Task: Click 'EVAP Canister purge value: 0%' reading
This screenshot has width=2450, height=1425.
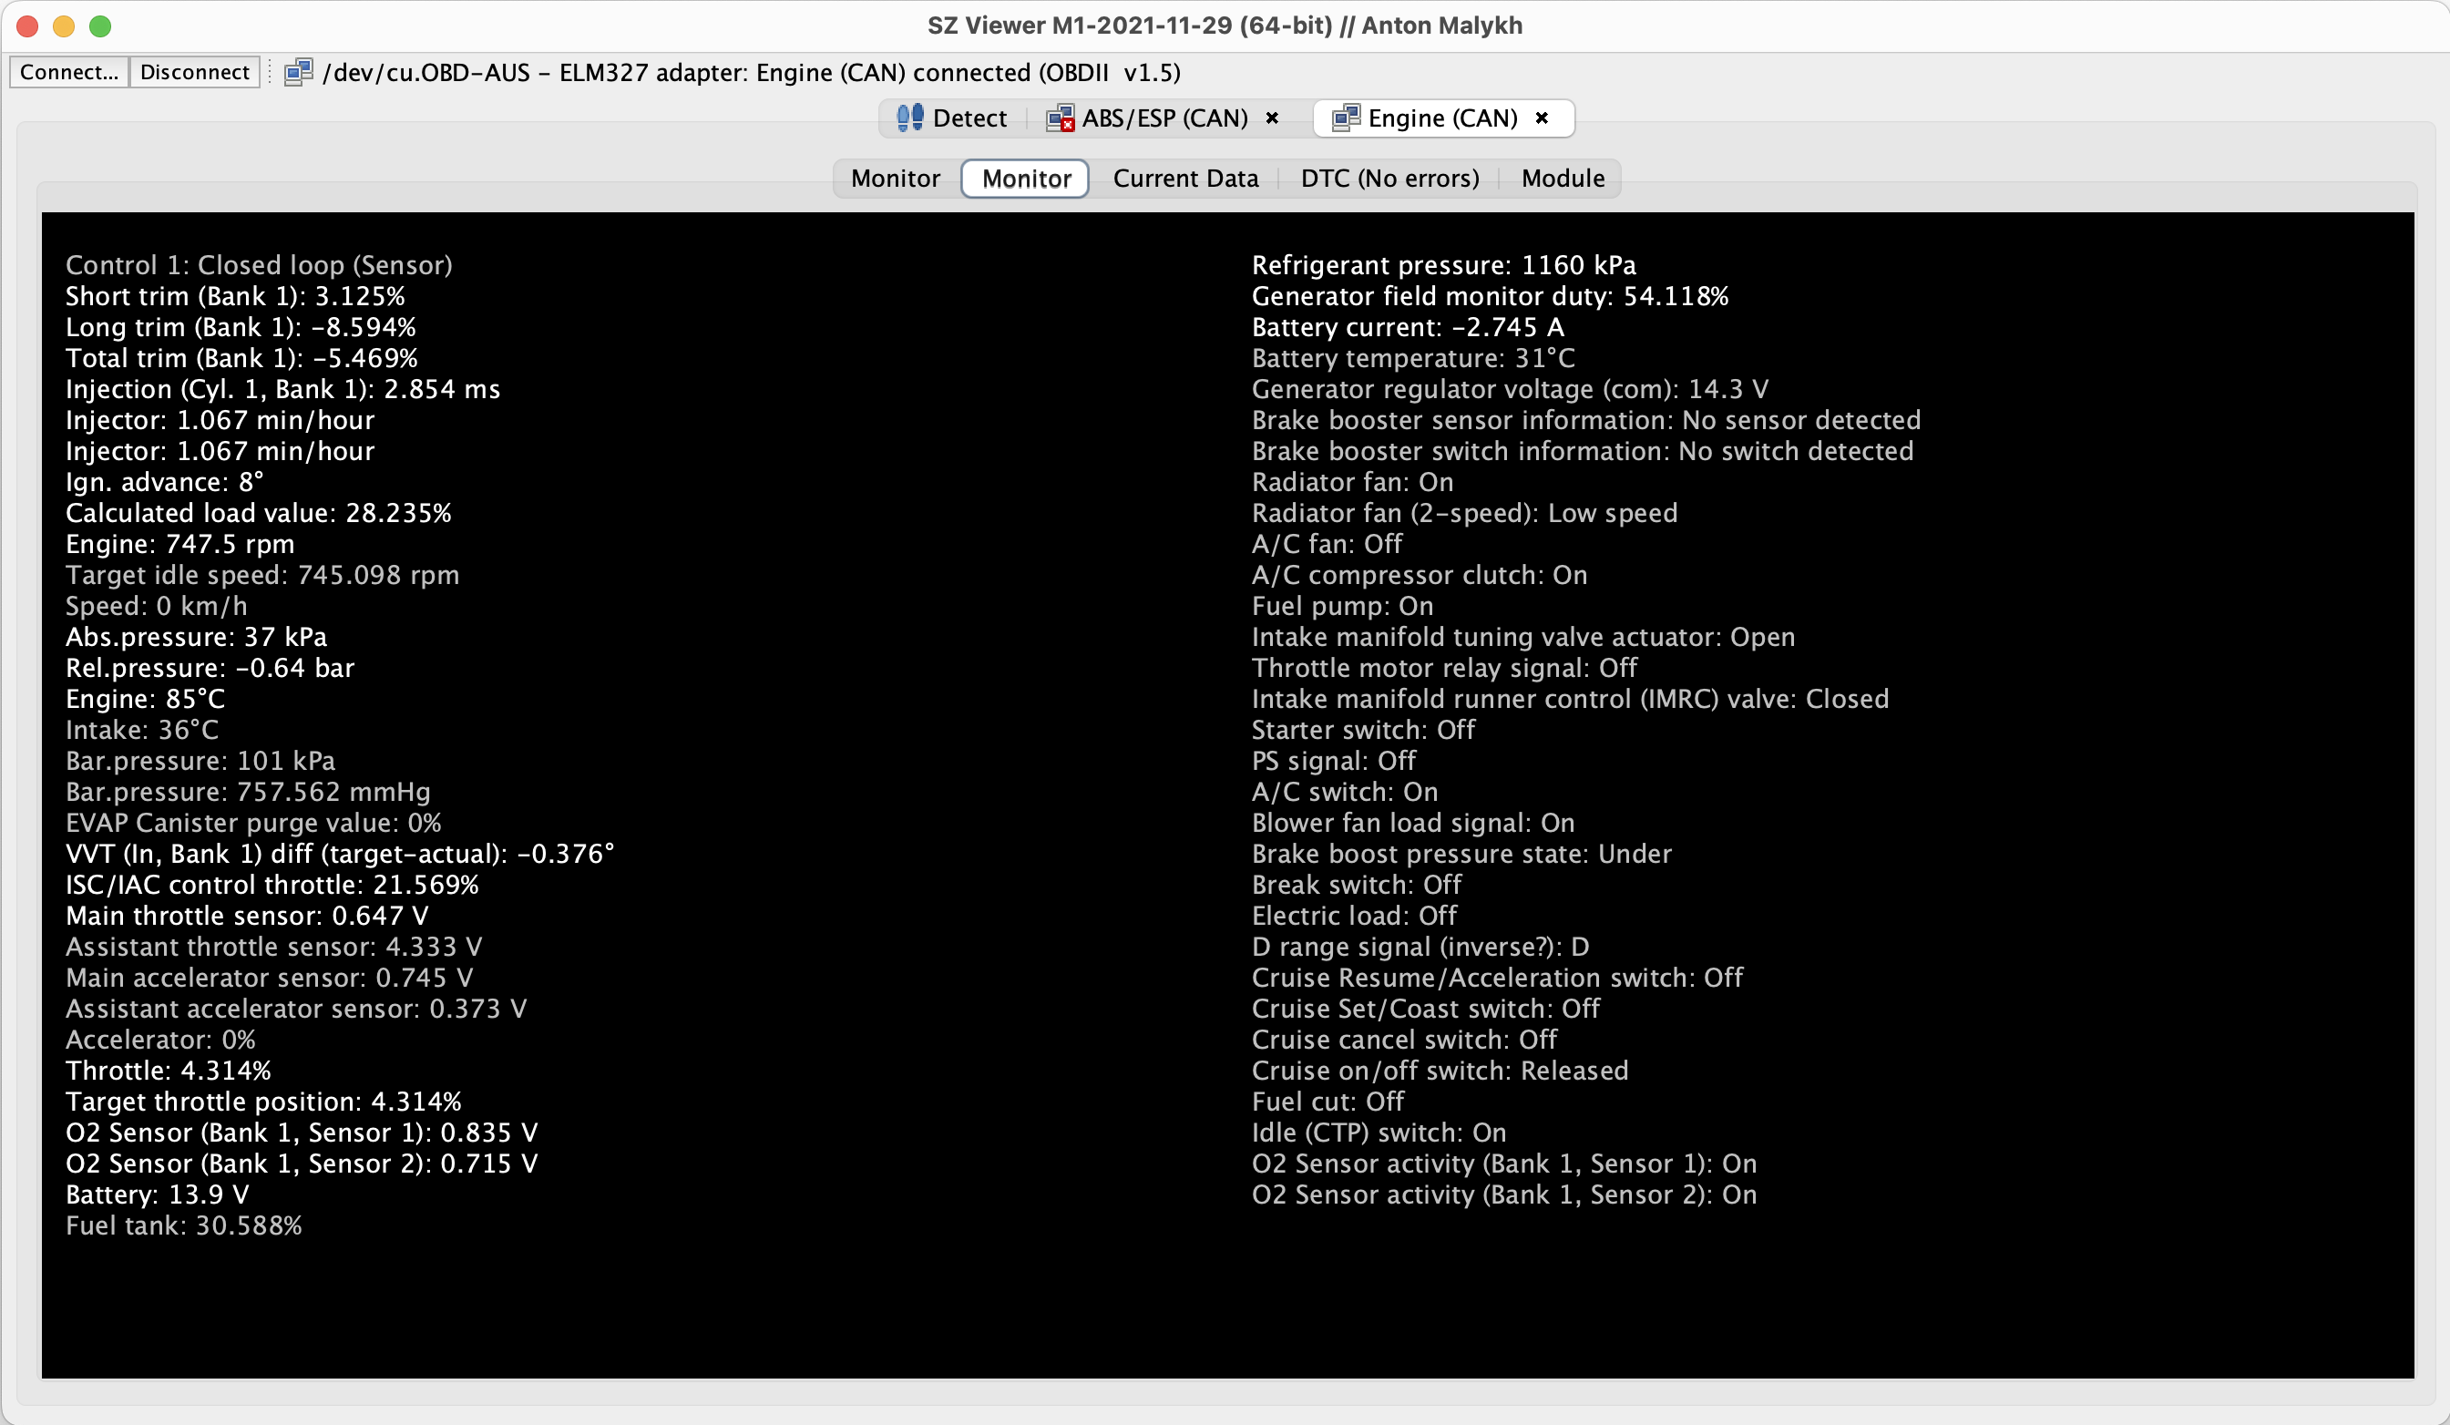Action: point(254,824)
